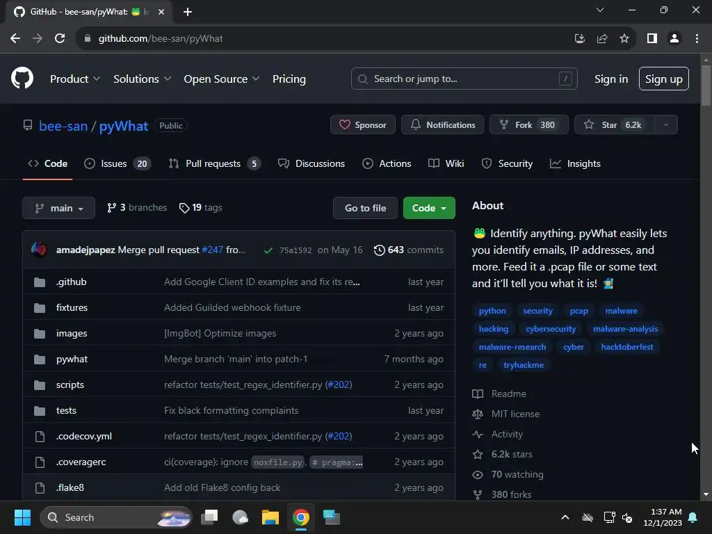
Task: Click the share page icon in address bar
Action: coord(602,39)
